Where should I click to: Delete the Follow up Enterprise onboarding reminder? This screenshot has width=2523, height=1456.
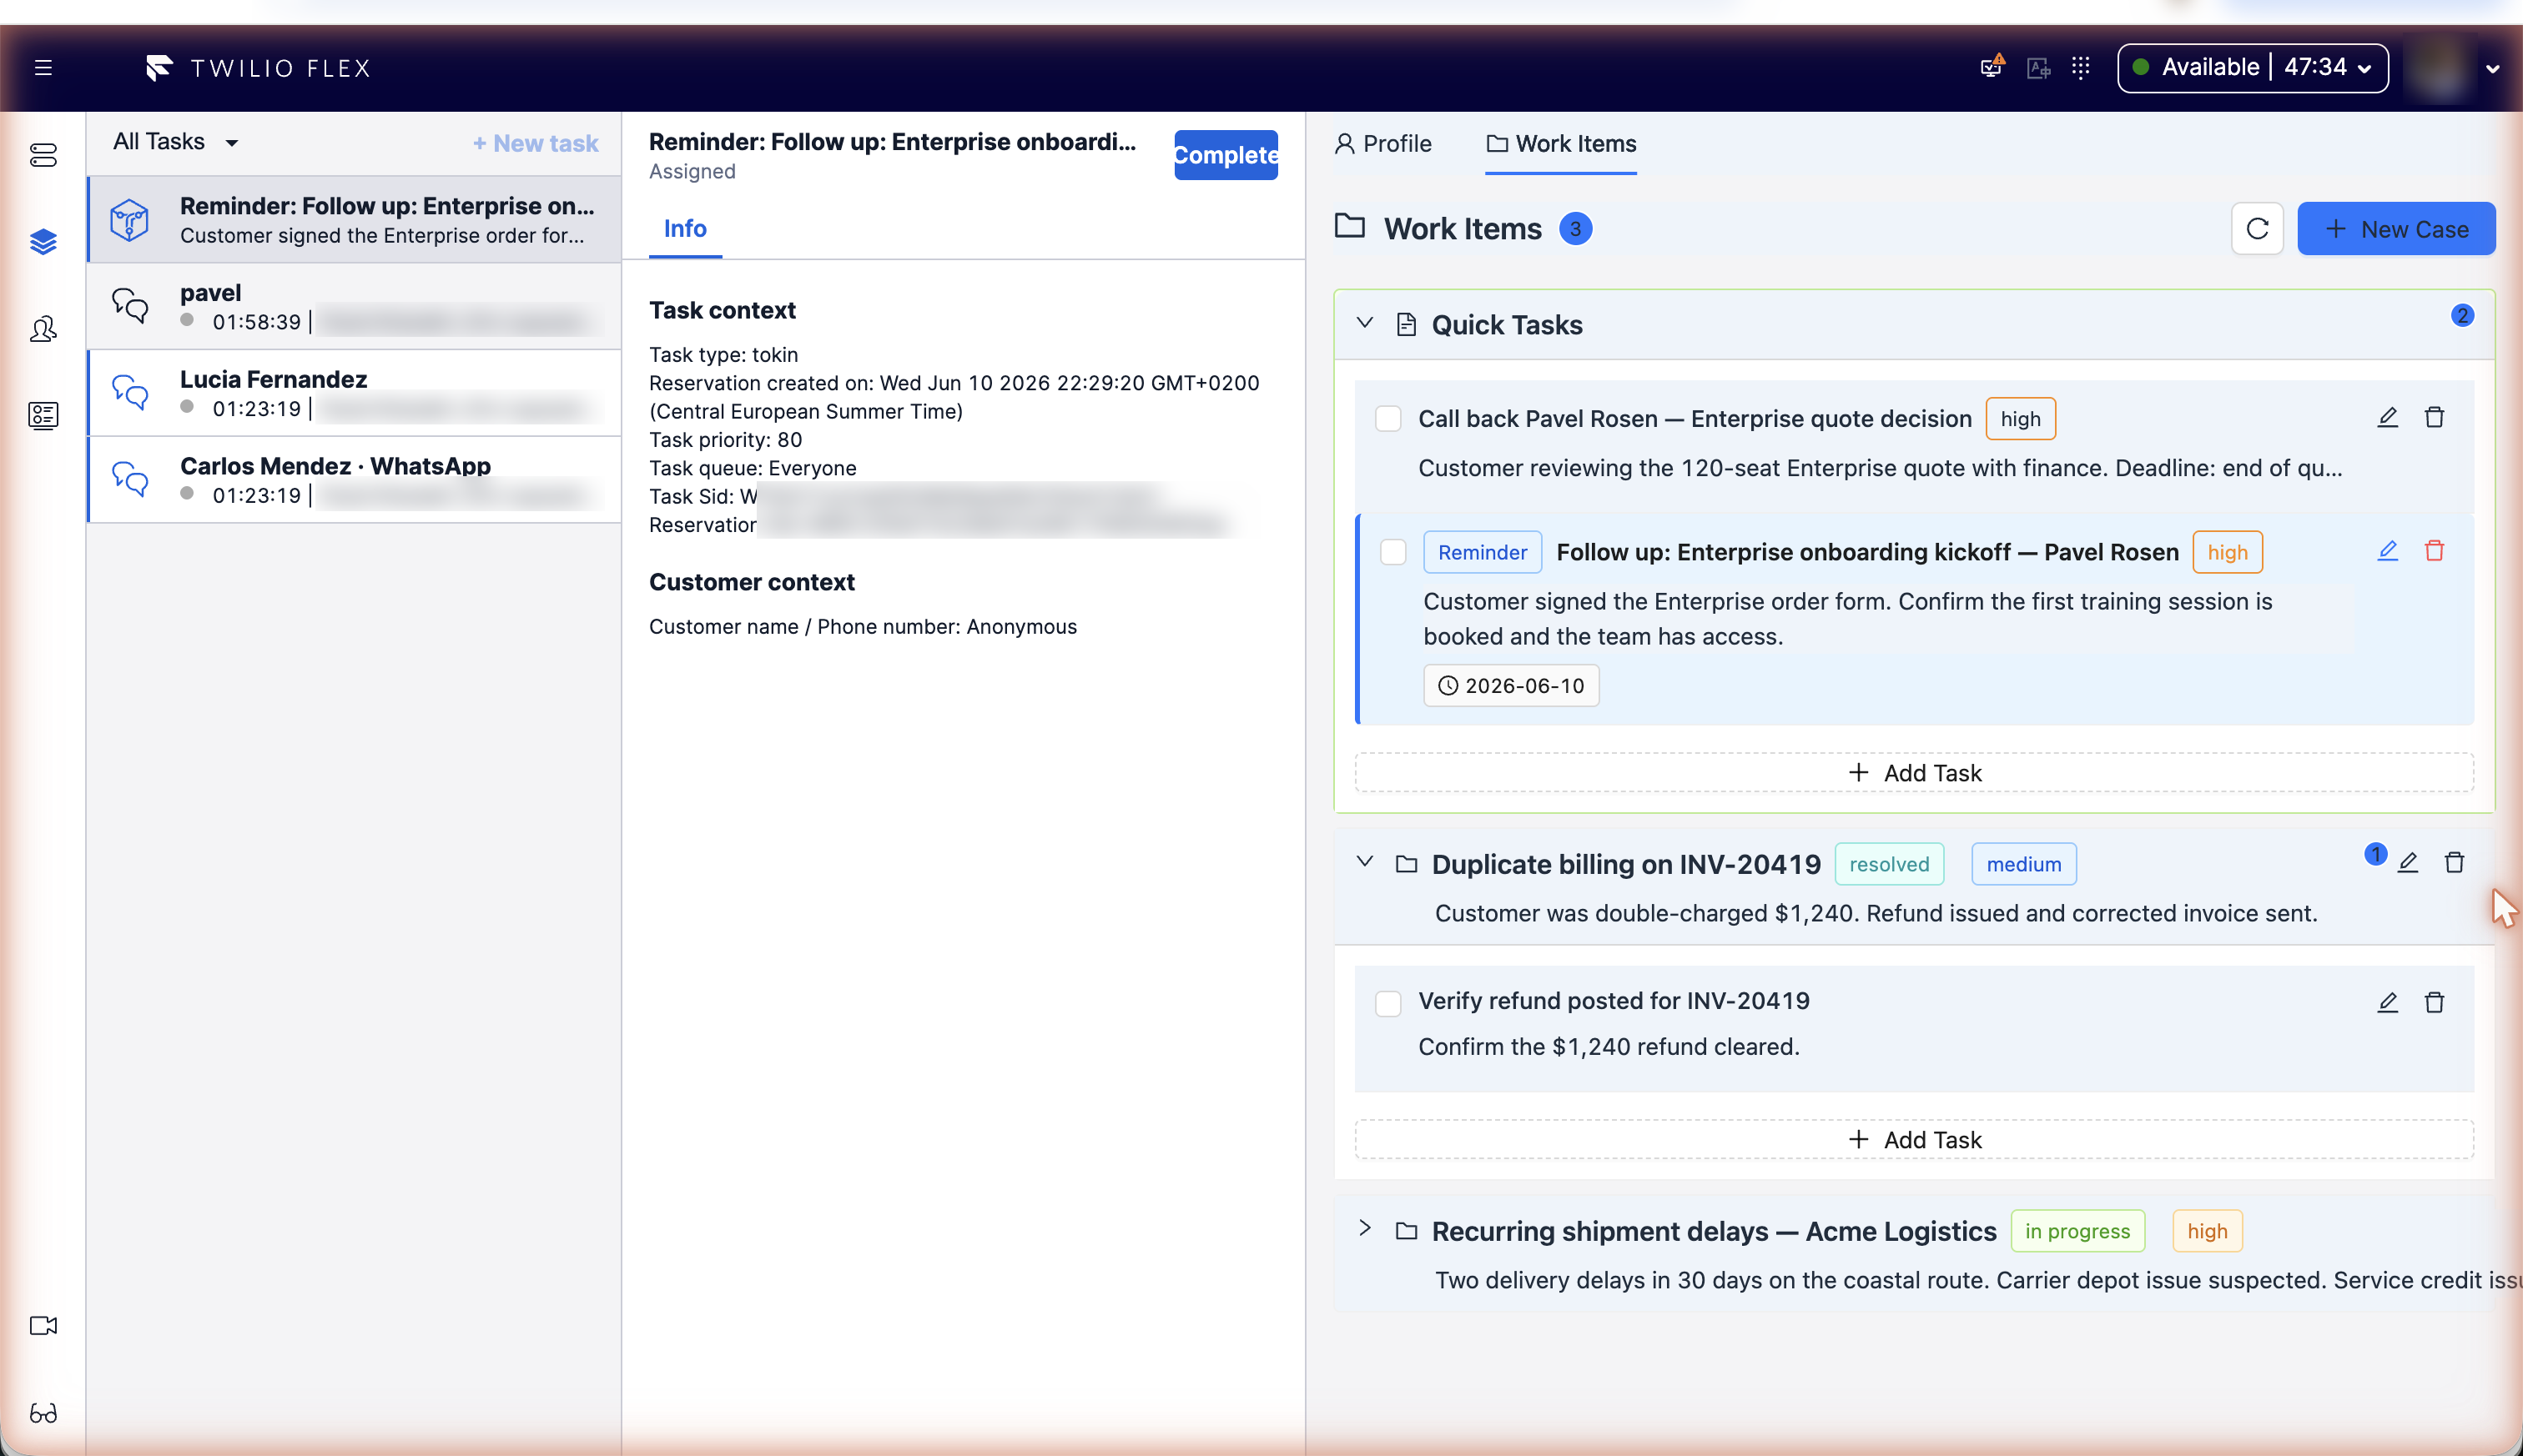(x=2435, y=551)
